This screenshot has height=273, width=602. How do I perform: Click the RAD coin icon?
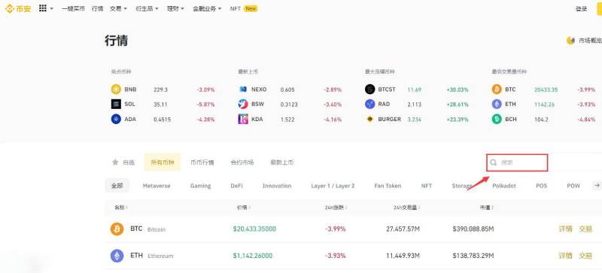[369, 104]
